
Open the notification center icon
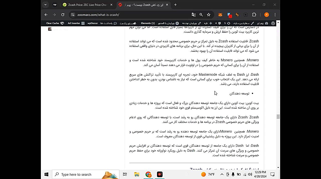273,174
